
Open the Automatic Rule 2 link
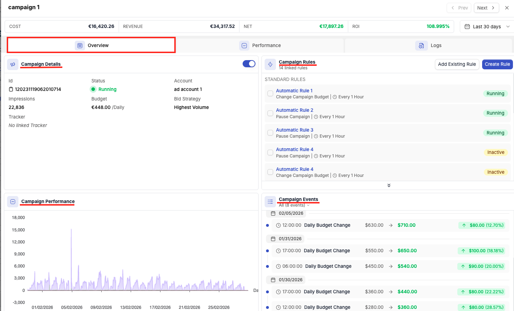294,110
